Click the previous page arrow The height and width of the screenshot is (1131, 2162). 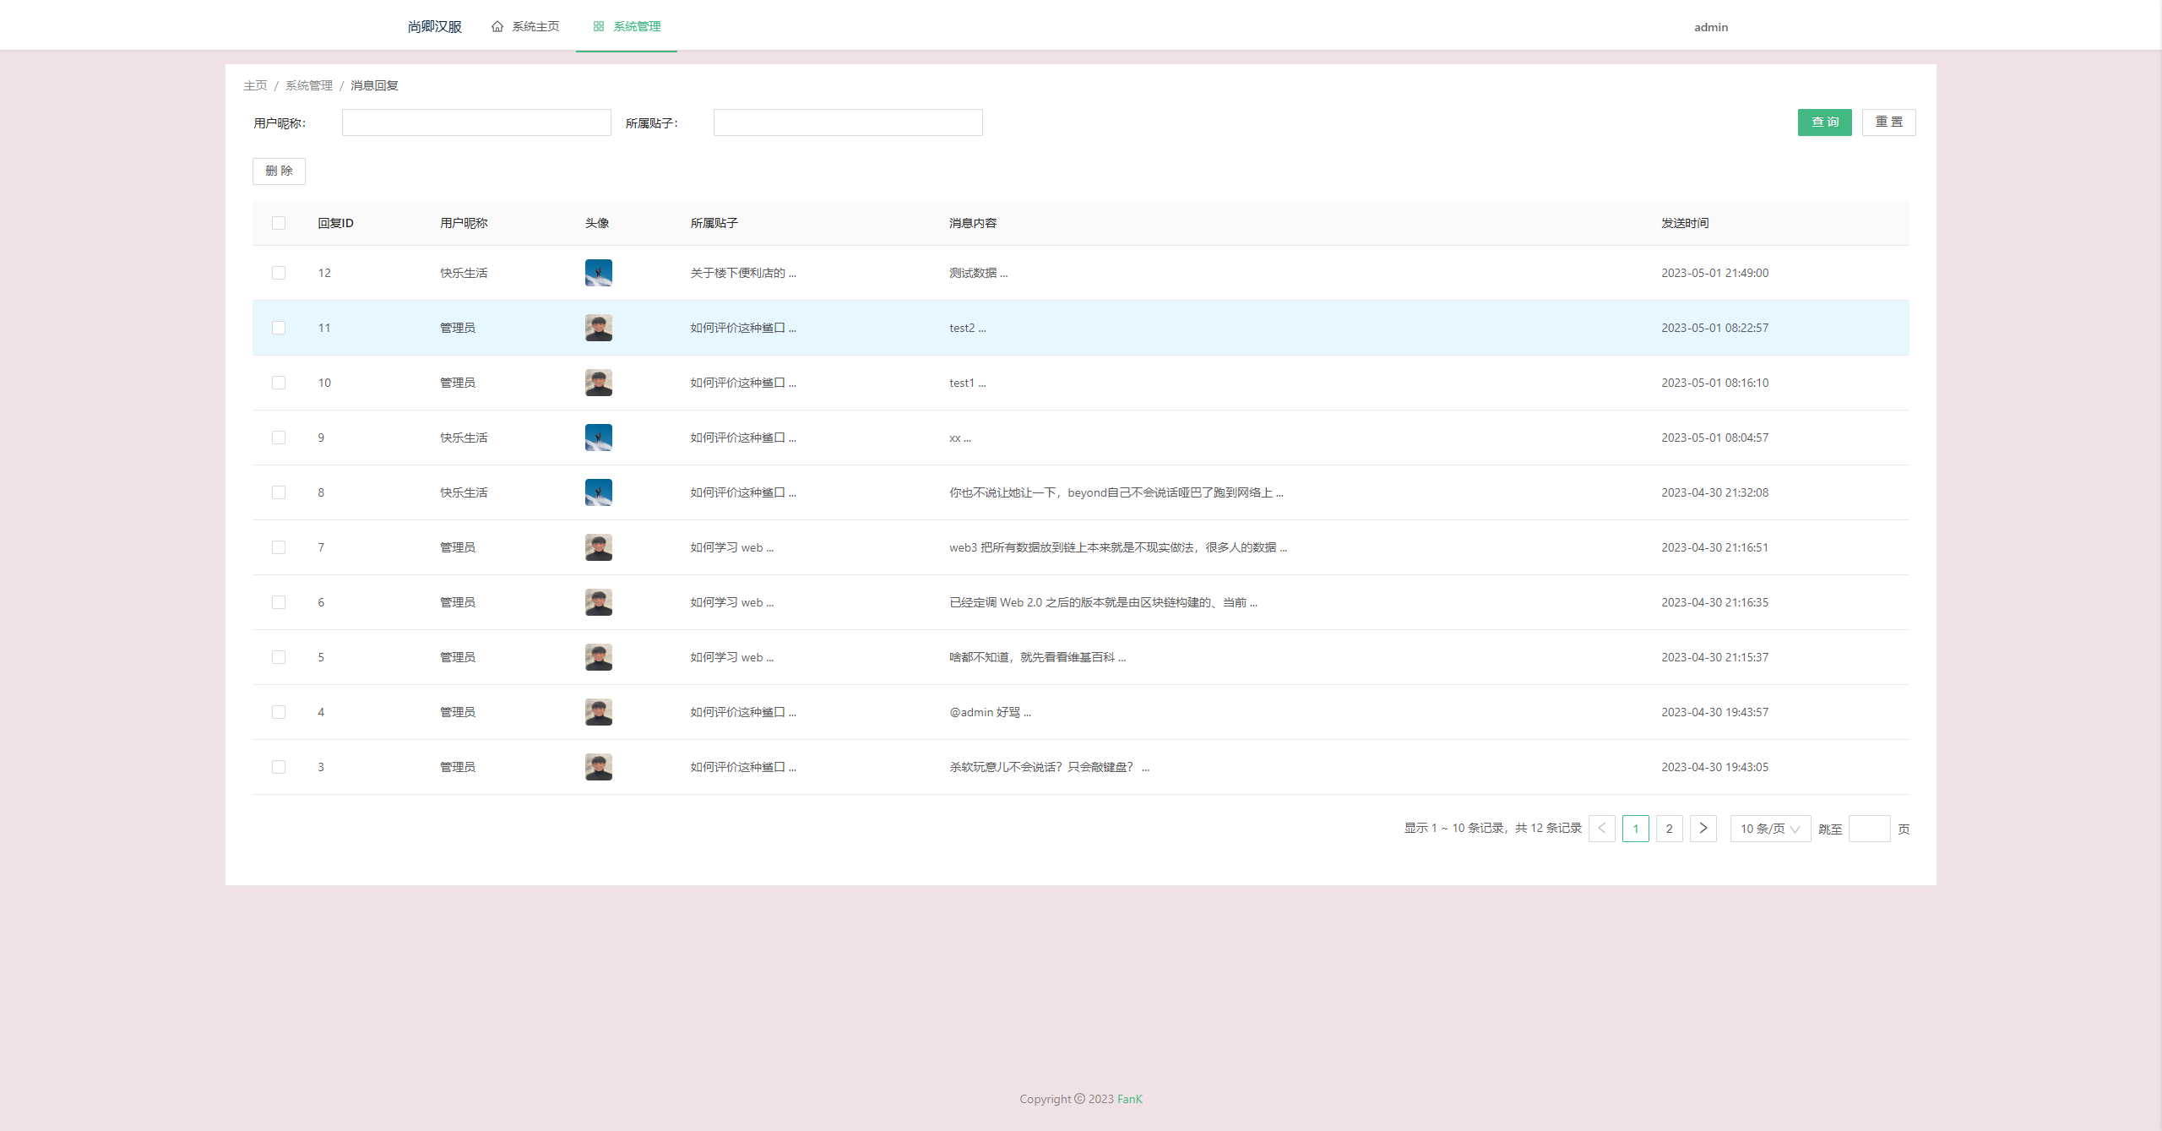(1602, 829)
